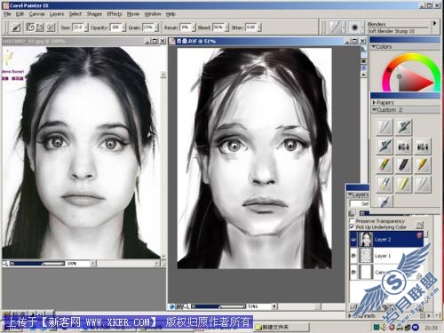Viewport: 444px width, 333px height.
Task: Click the taskbar clock
Action: tap(431, 328)
